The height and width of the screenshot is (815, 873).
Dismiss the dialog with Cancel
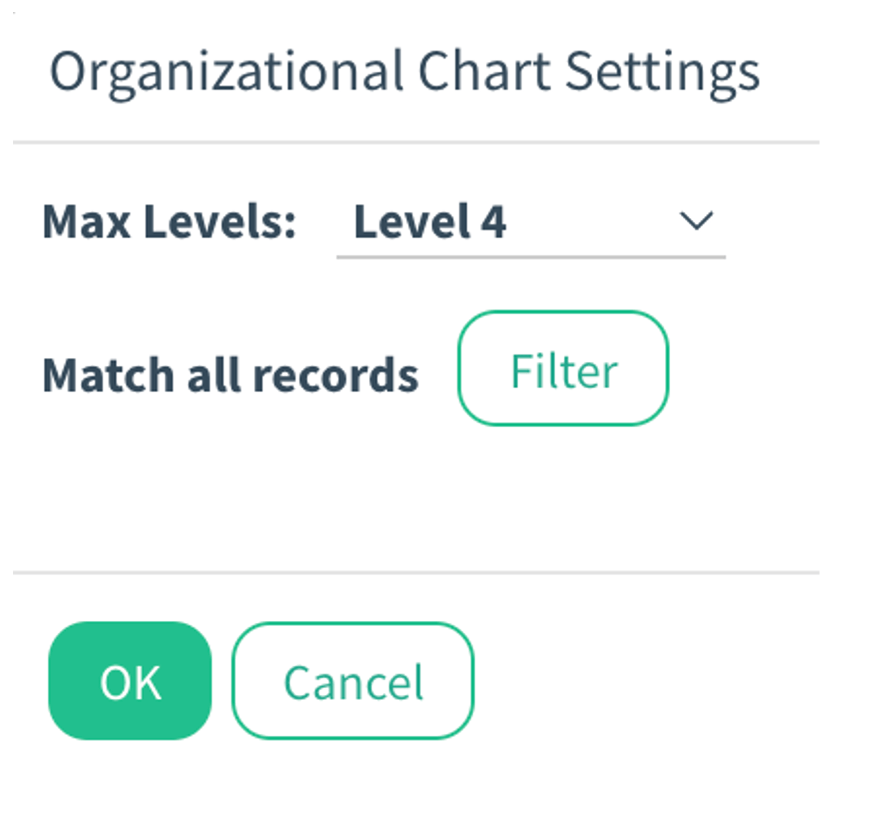[353, 681]
